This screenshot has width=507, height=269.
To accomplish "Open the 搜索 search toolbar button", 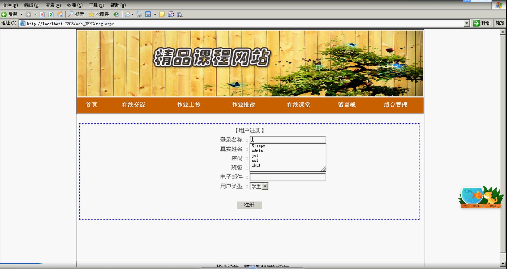I will pyautogui.click(x=76, y=14).
